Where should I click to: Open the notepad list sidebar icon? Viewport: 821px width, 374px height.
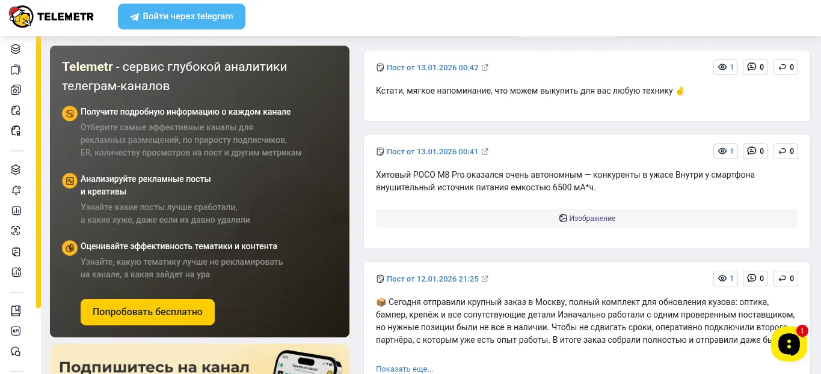[16, 252]
